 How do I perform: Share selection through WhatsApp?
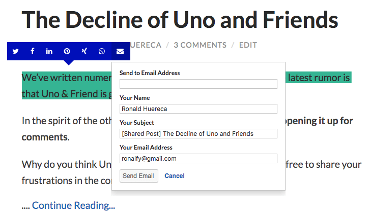click(102, 51)
